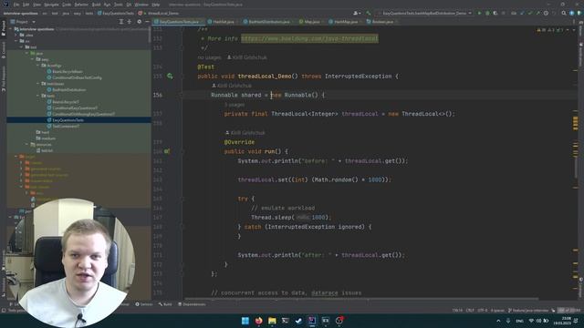Click the Expand All icon in Project panel
Screen dimensions: 584x328
click(x=121, y=22)
